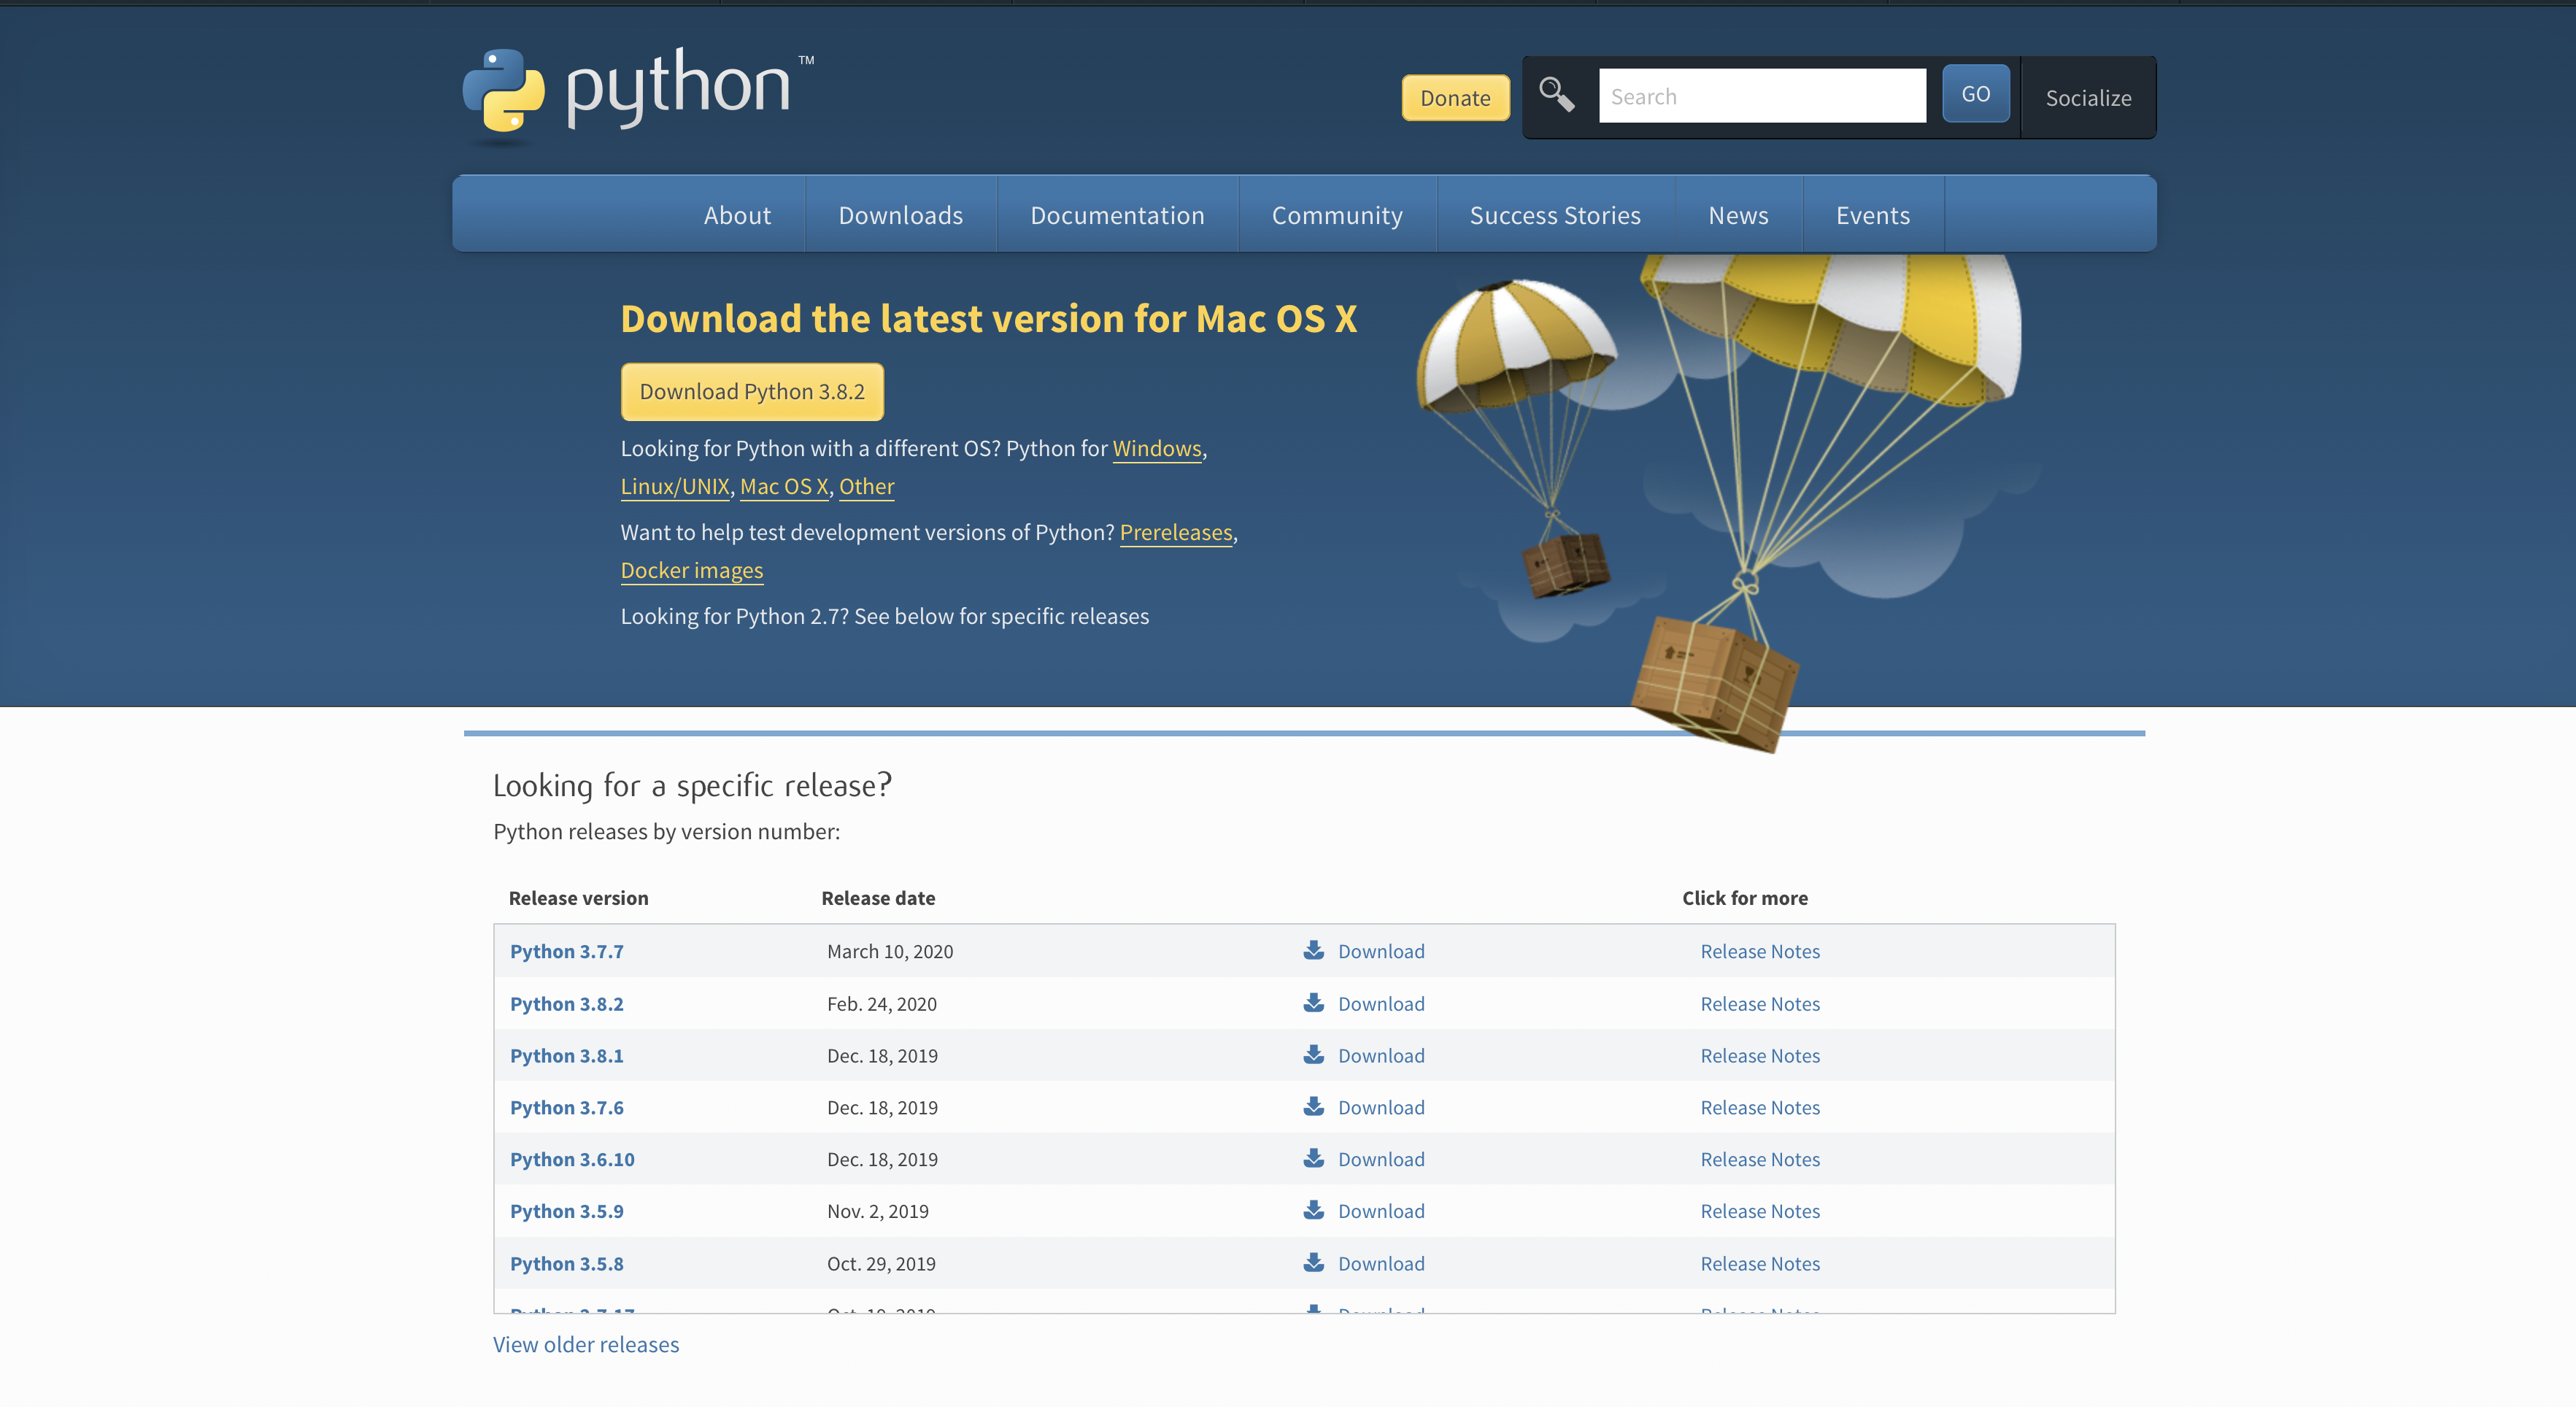Open the Docker images link
The width and height of the screenshot is (2576, 1407).
click(x=691, y=570)
